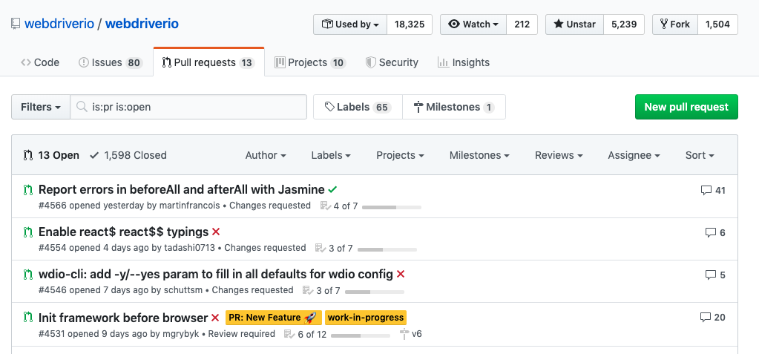The image size is (759, 354).
Task: Click into the is:pr is:open search field
Action: [x=188, y=107]
